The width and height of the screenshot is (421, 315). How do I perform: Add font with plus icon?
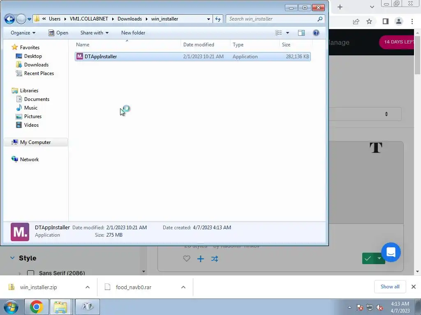point(201,259)
